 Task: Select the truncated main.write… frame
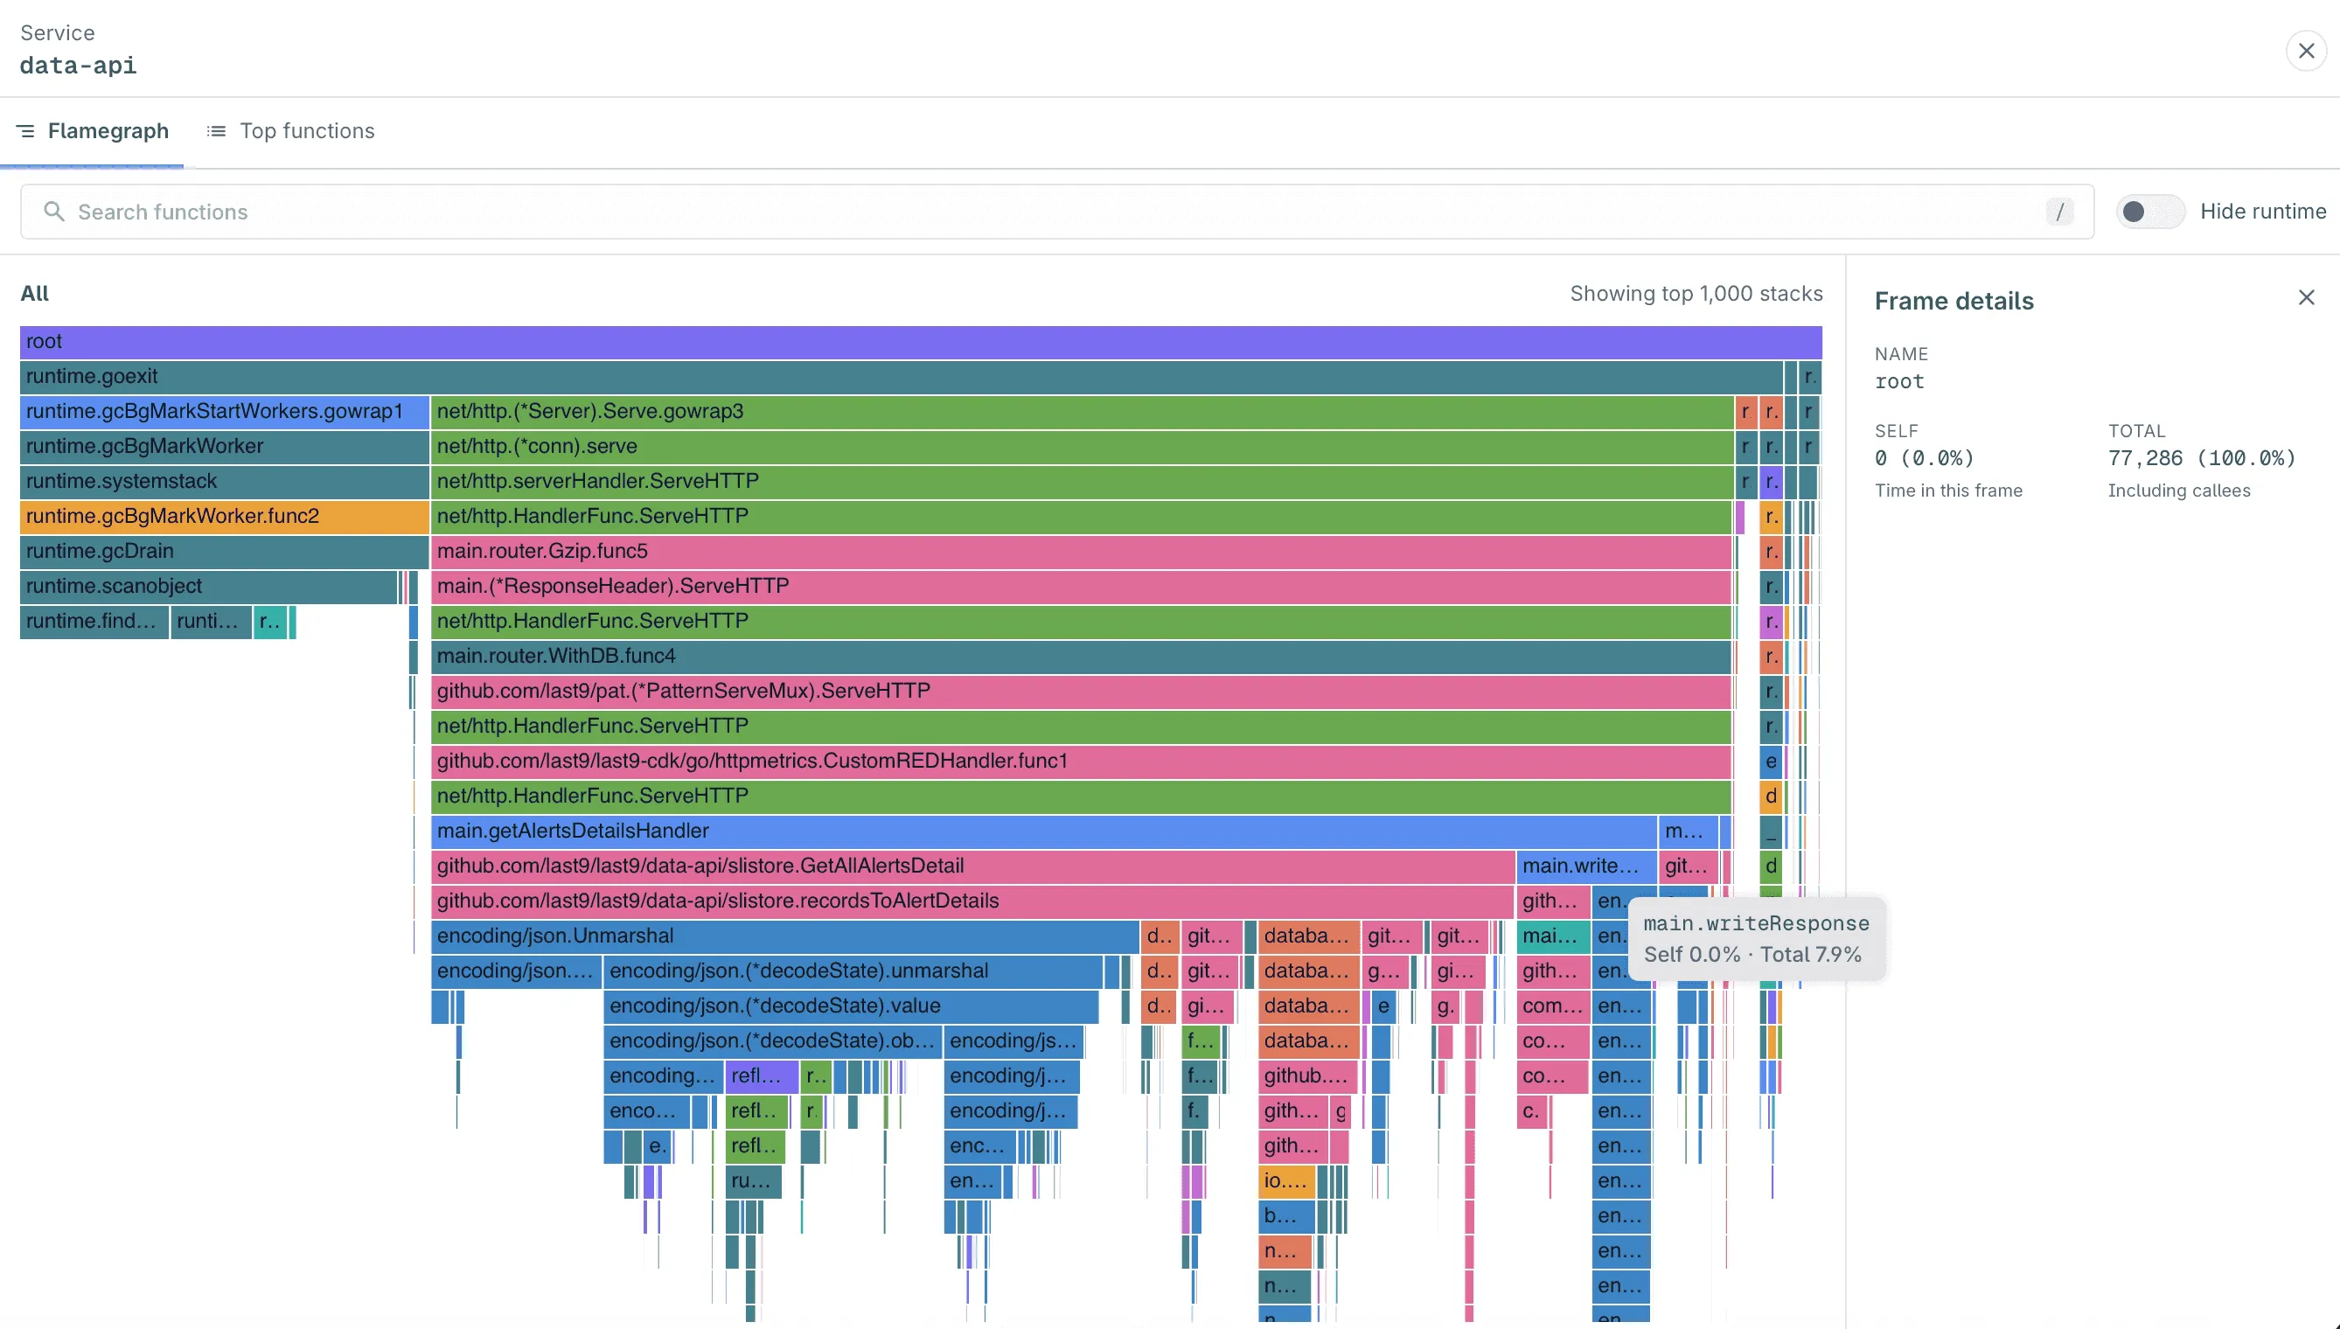(1586, 866)
